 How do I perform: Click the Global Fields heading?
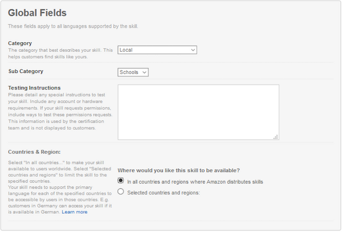[37, 13]
